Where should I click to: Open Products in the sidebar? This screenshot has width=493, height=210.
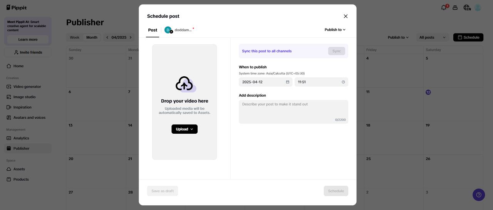point(28,179)
